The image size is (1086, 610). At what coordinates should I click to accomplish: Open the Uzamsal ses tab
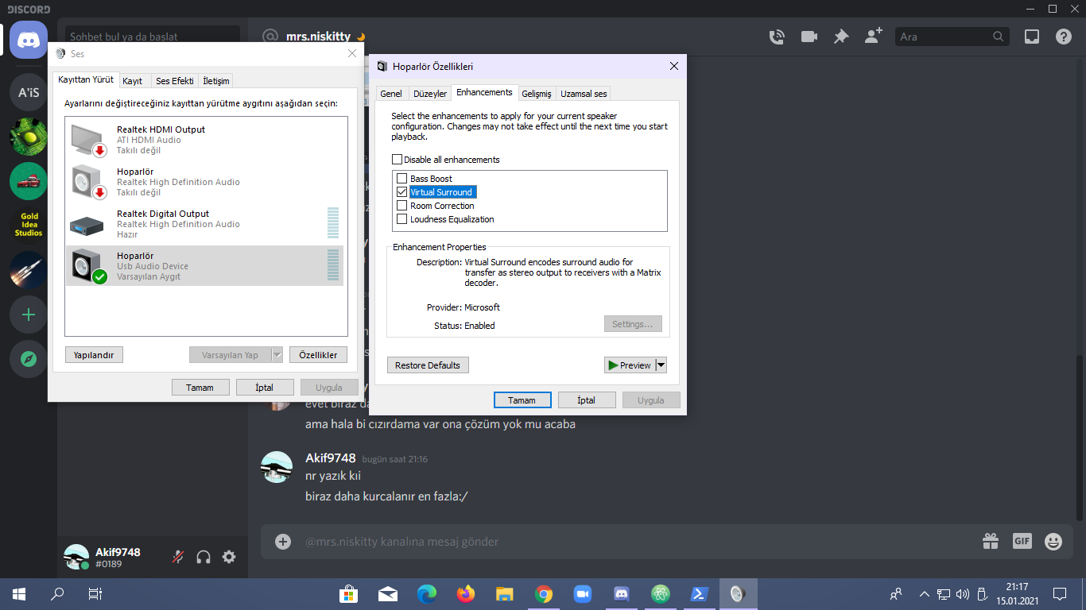(584, 94)
